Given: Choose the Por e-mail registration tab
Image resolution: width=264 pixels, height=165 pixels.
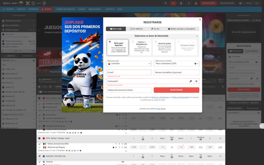Looking at the screenshot, I should pyautogui.click(x=116, y=29).
